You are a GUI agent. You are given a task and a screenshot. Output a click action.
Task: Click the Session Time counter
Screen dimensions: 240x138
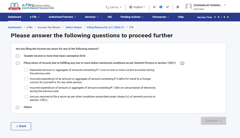coord(213,17)
